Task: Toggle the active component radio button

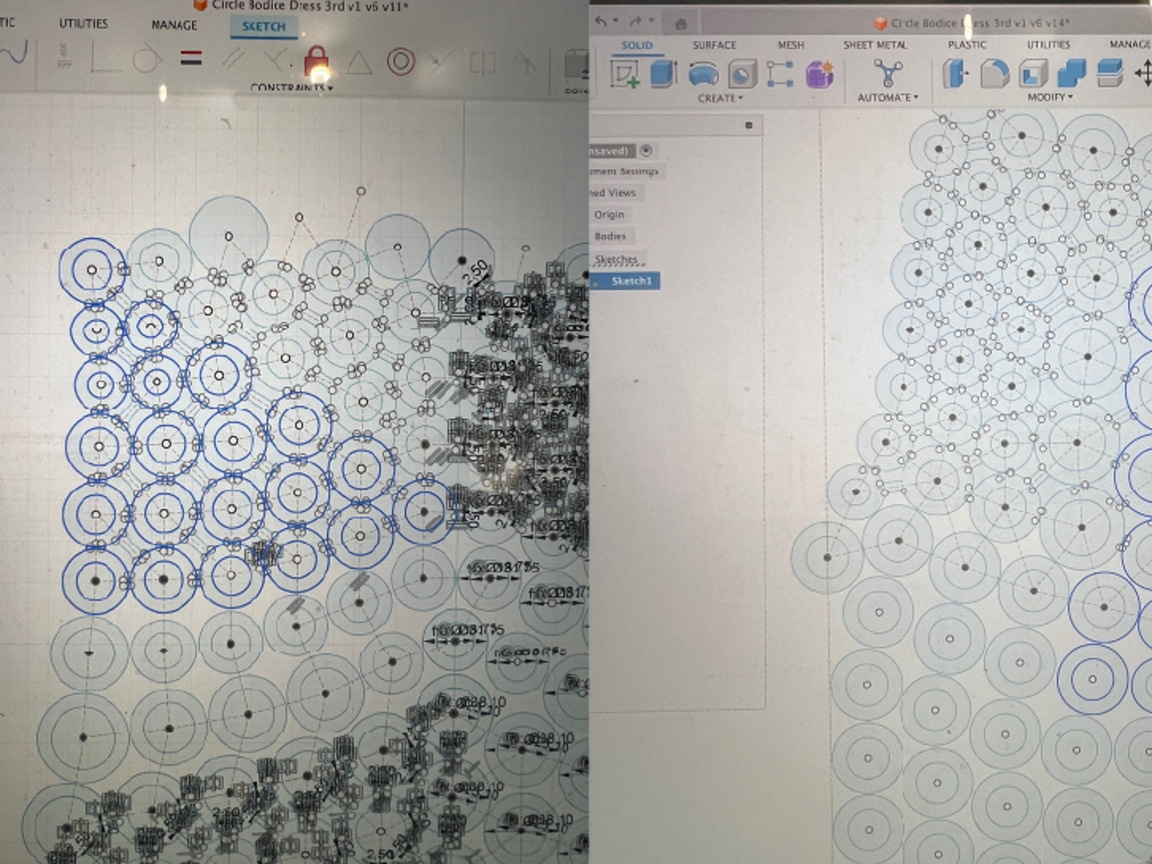Action: [x=646, y=151]
